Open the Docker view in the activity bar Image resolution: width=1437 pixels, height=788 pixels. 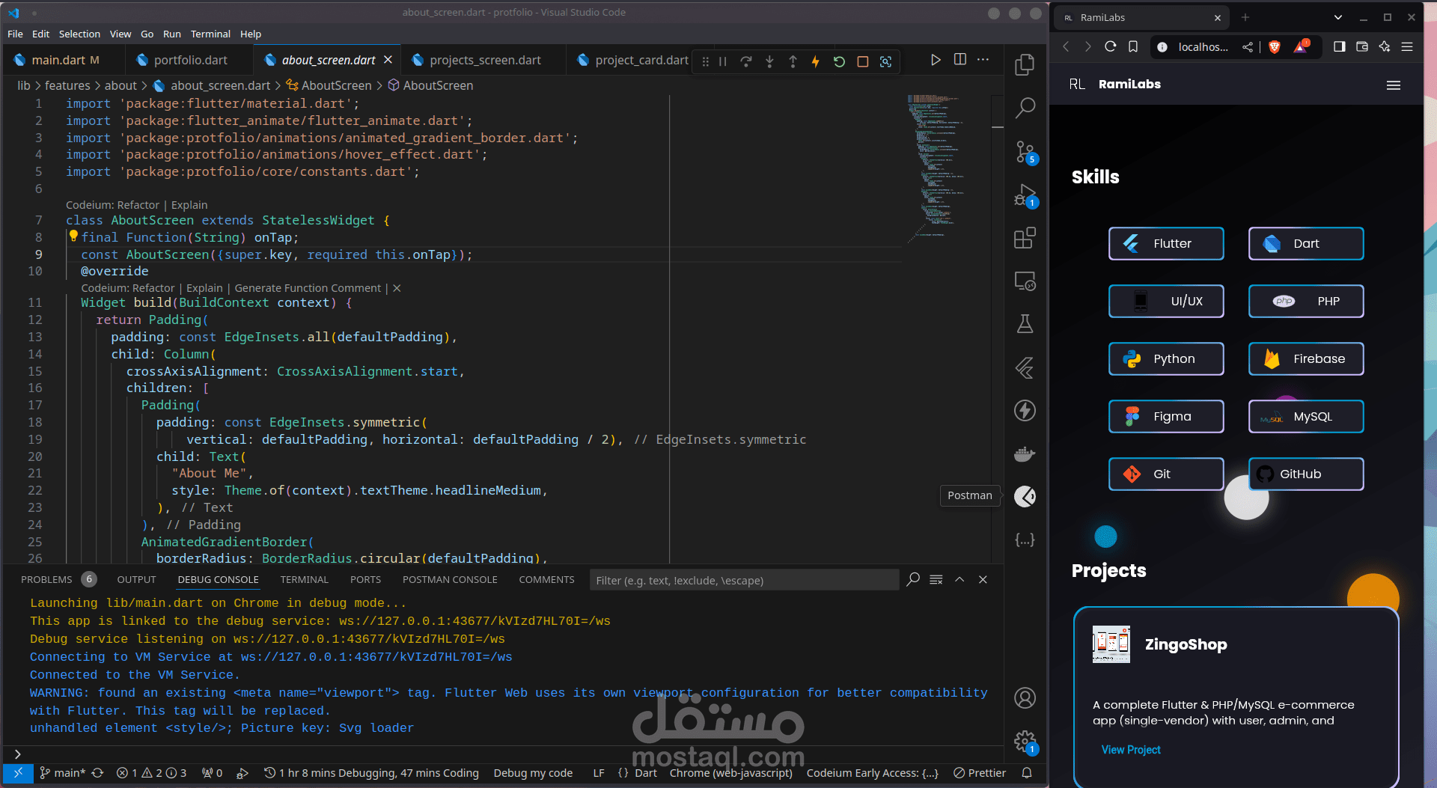click(1025, 453)
